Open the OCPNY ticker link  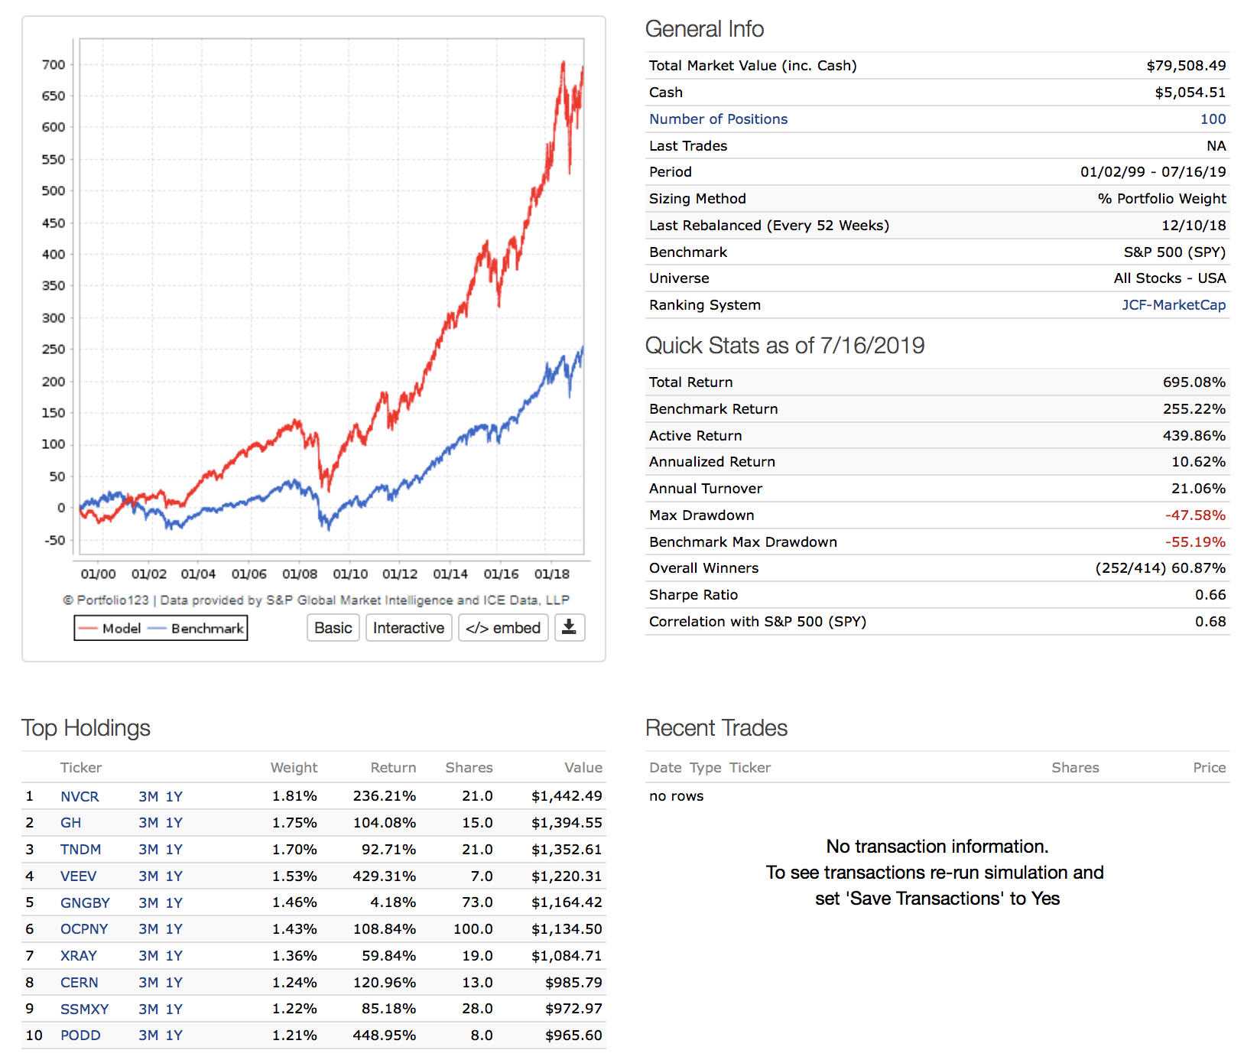point(84,929)
